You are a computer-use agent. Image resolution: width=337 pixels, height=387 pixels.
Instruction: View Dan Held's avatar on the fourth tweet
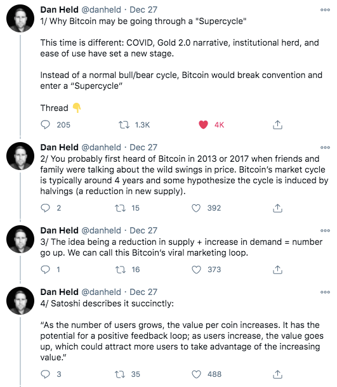pyautogui.click(x=20, y=301)
